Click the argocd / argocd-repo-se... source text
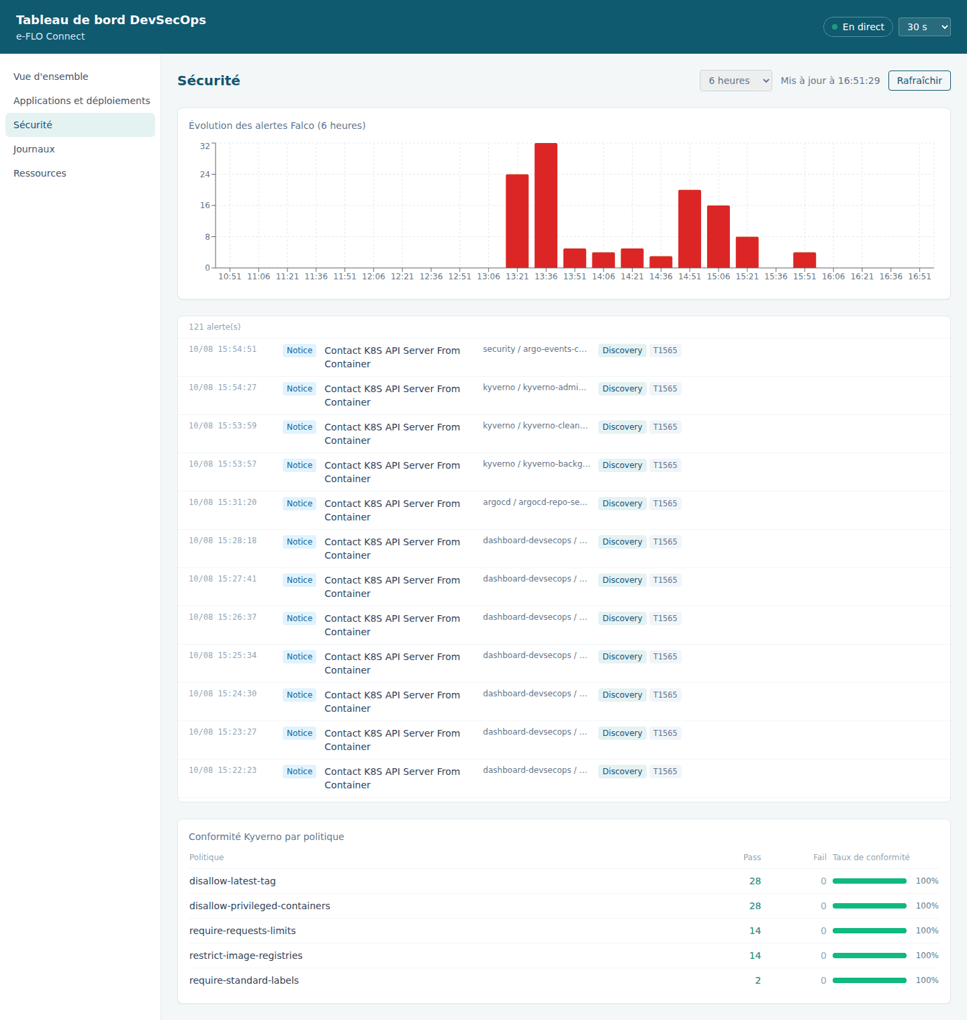This screenshot has width=967, height=1020. tap(535, 502)
